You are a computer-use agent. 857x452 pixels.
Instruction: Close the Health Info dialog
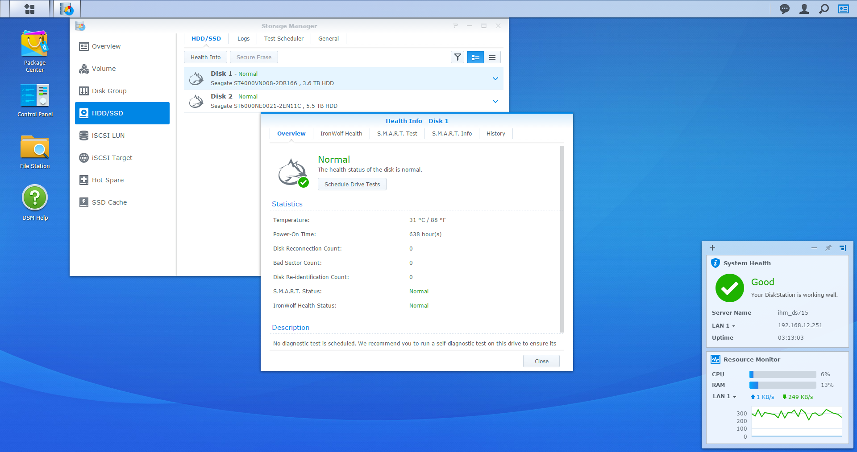[x=541, y=361]
